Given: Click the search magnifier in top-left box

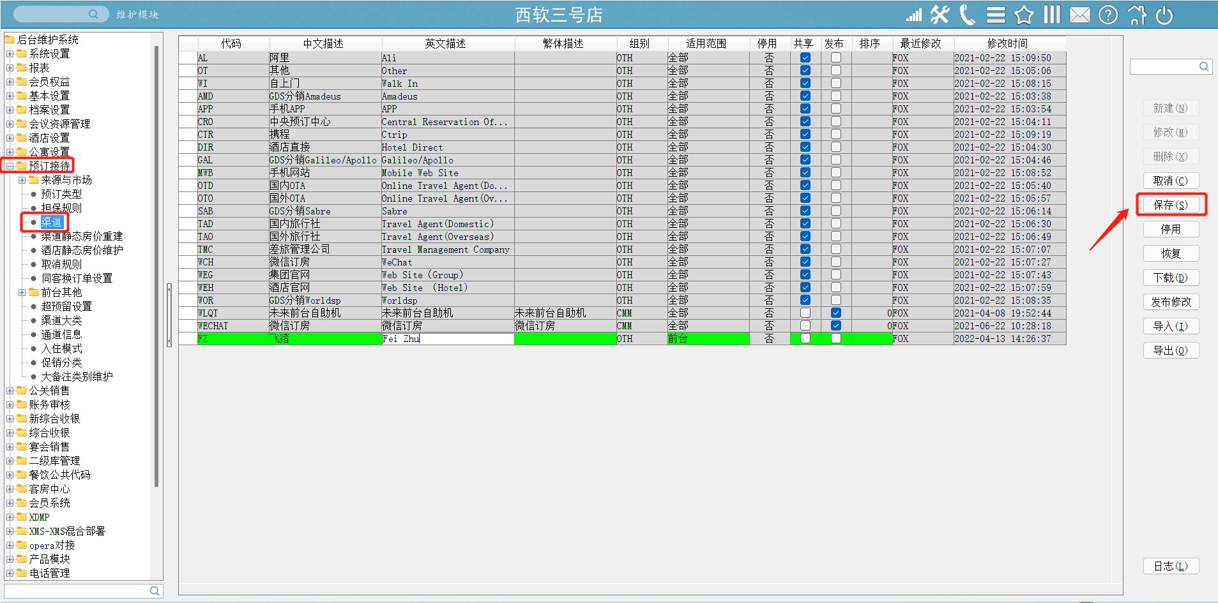Looking at the screenshot, I should [93, 14].
